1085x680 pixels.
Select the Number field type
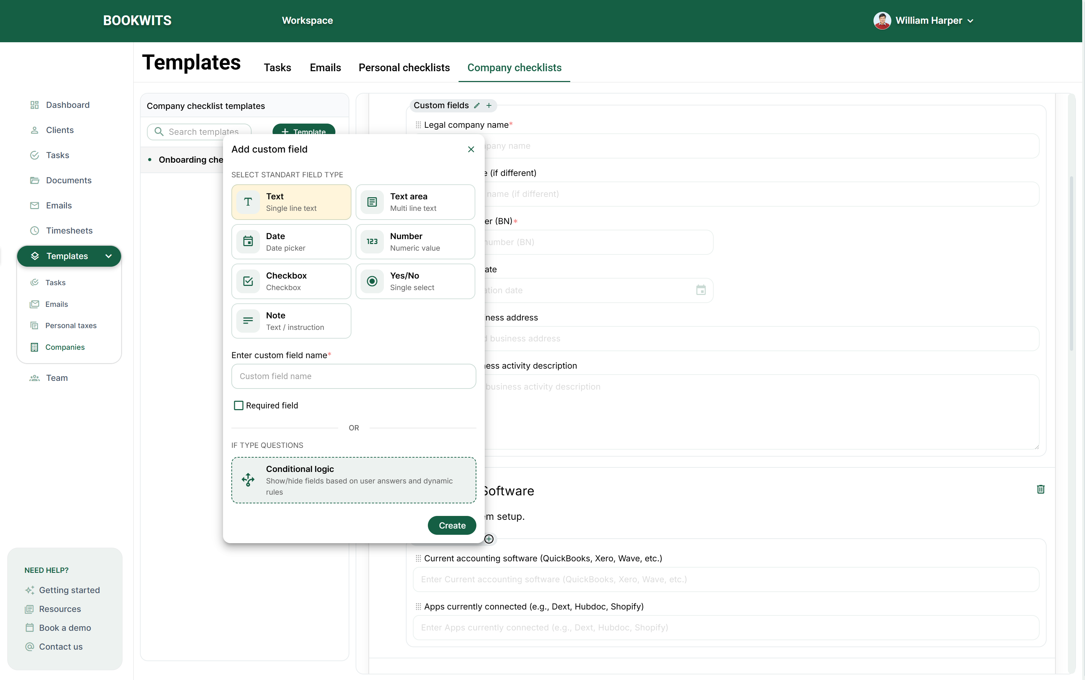click(x=415, y=242)
